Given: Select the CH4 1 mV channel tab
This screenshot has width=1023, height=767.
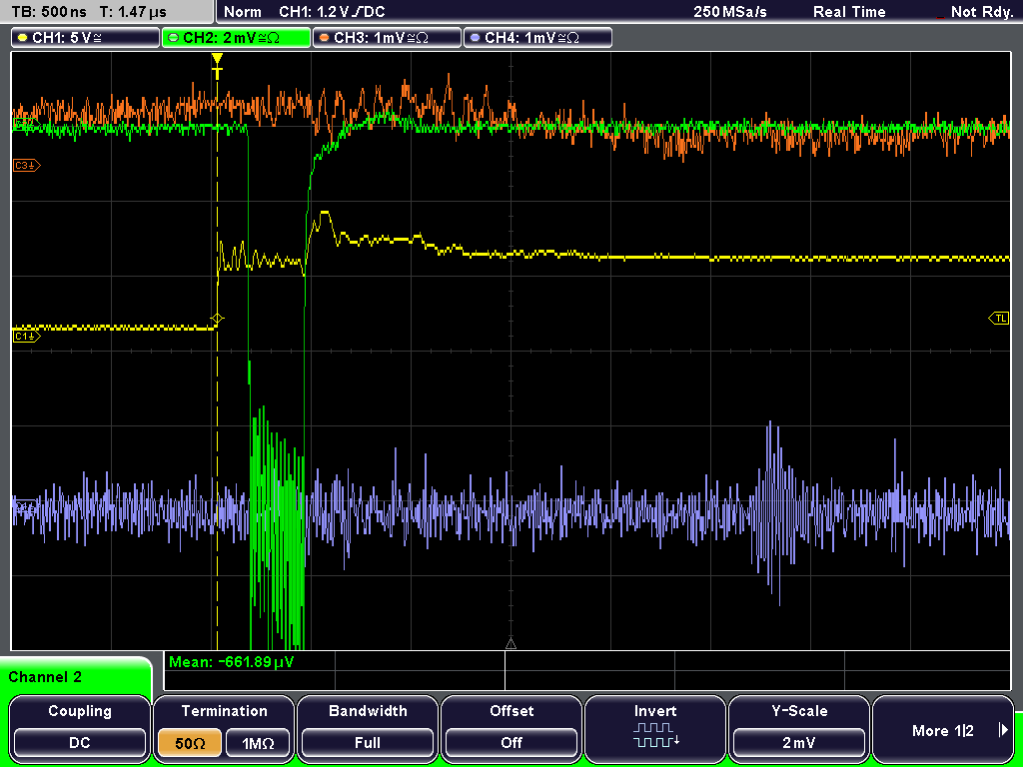Looking at the screenshot, I should (x=537, y=37).
